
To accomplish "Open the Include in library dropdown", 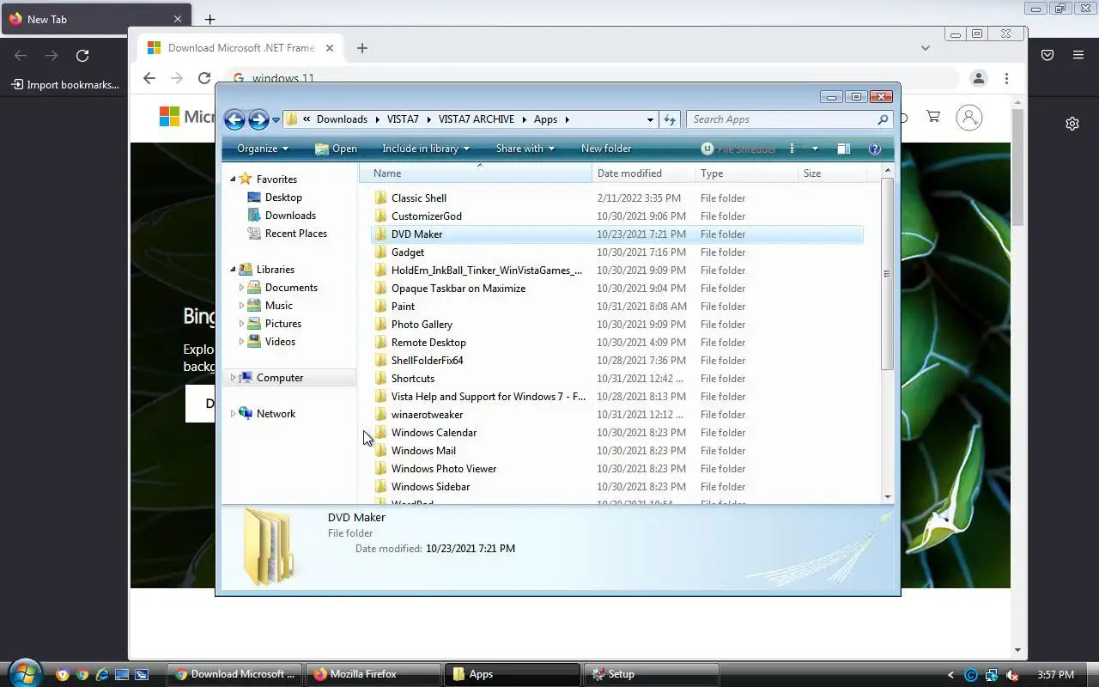I will pos(426,149).
